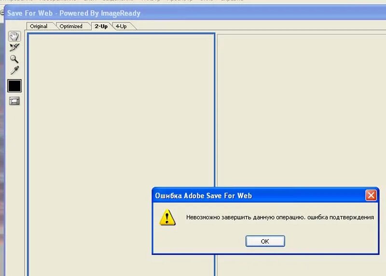Click OK in the error dialog
The width and height of the screenshot is (386, 276).
coord(265,241)
